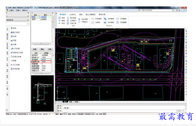Open the floor number dropdown showing 1

[x=18, y=16]
